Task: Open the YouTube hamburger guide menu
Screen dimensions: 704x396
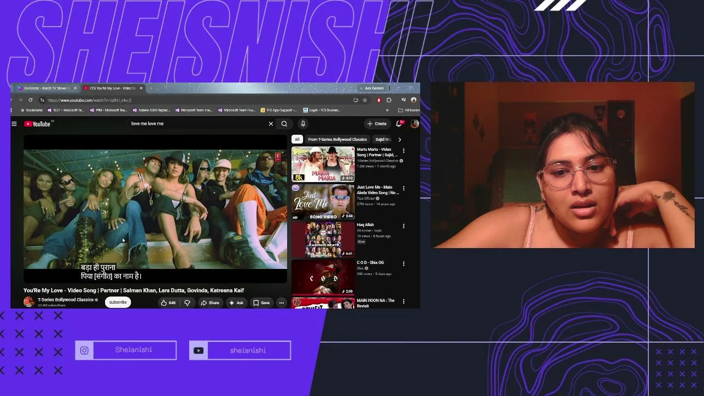Action: coord(14,124)
